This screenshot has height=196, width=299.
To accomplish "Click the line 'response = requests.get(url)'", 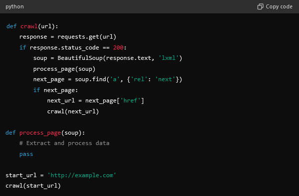I will (68, 37).
